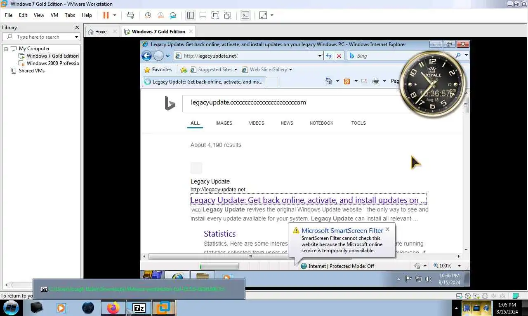Click the RSS feeds icon in IE

coord(347,81)
